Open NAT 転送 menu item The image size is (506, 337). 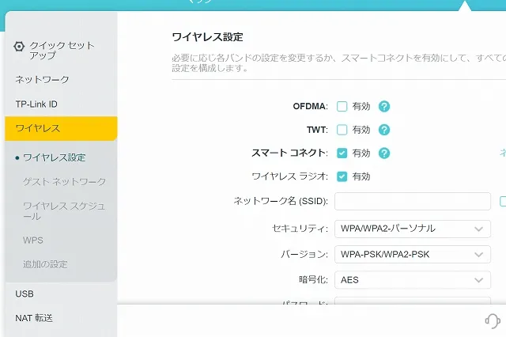tap(34, 318)
